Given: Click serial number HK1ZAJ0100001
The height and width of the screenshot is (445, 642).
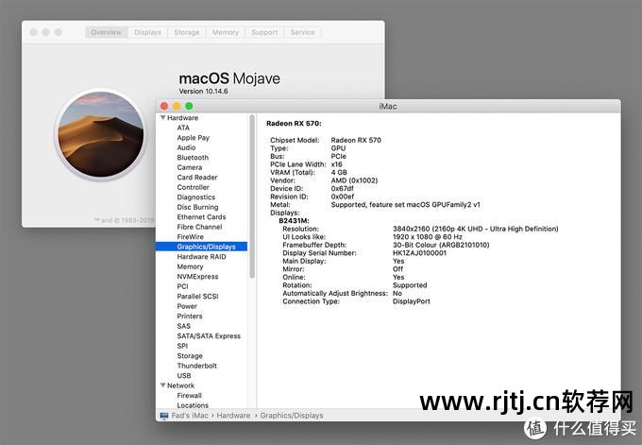Looking at the screenshot, I should (420, 253).
